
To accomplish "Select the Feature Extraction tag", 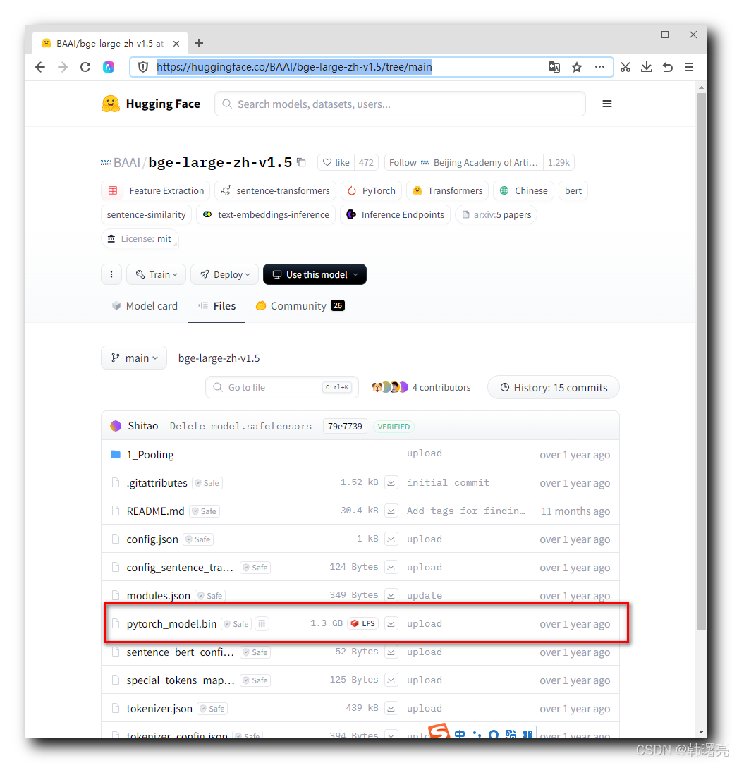I will [x=155, y=190].
